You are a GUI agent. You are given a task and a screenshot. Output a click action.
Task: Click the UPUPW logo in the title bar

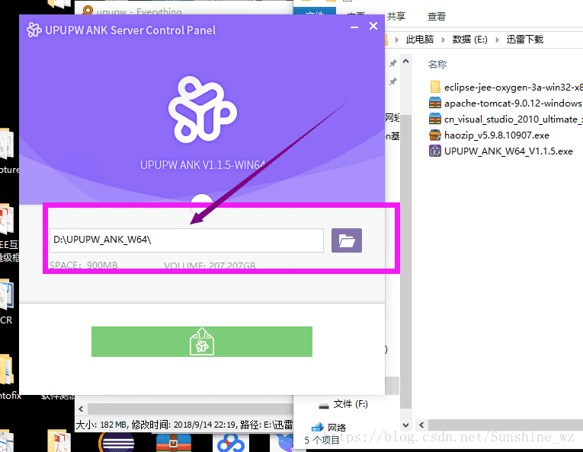pyautogui.click(x=34, y=30)
